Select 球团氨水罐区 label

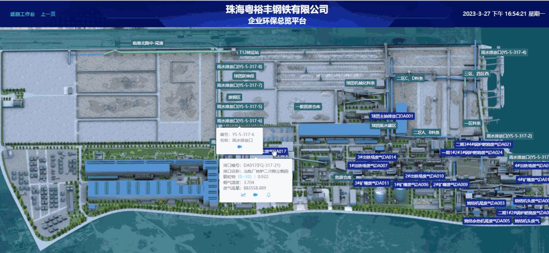pos(384,125)
